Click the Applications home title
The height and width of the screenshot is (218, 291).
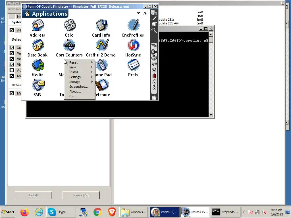coord(45,14)
